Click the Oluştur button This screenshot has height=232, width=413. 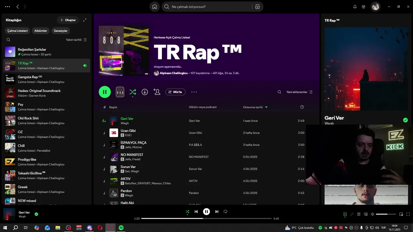(68, 20)
